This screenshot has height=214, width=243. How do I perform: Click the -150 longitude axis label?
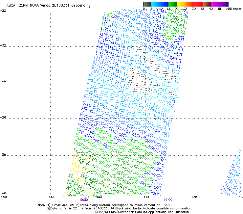[x=3, y=197]
